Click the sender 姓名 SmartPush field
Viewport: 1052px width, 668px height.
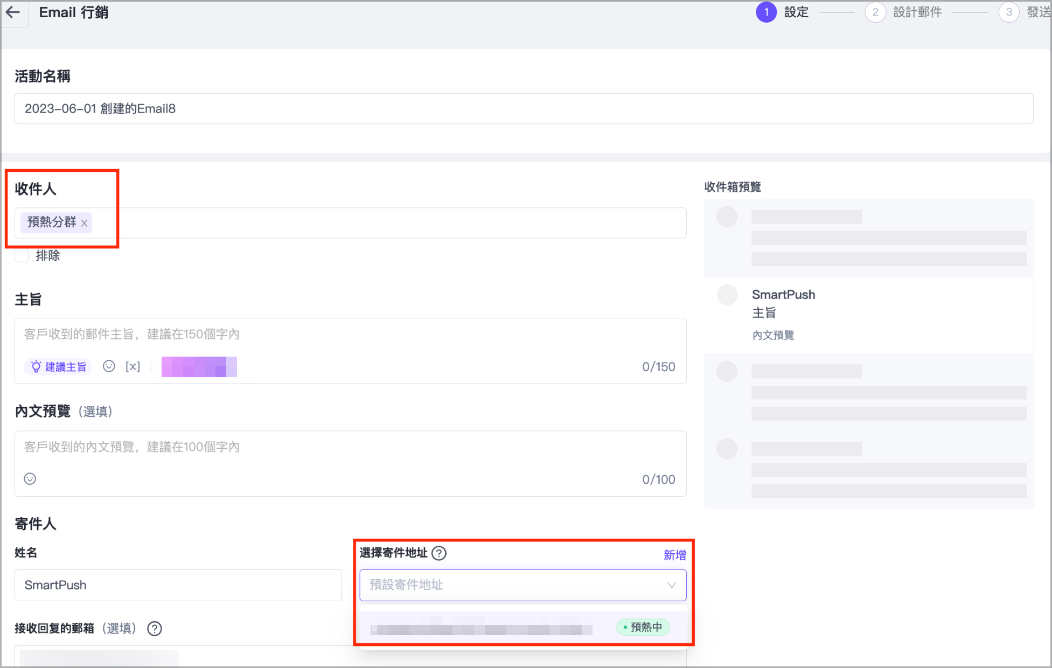tap(178, 585)
